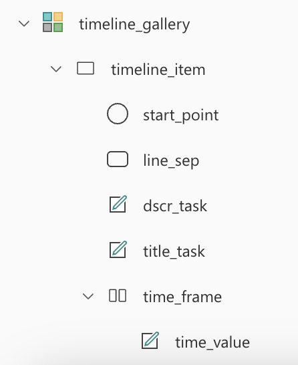
Task: Select the time_value label name
Action: (212, 343)
